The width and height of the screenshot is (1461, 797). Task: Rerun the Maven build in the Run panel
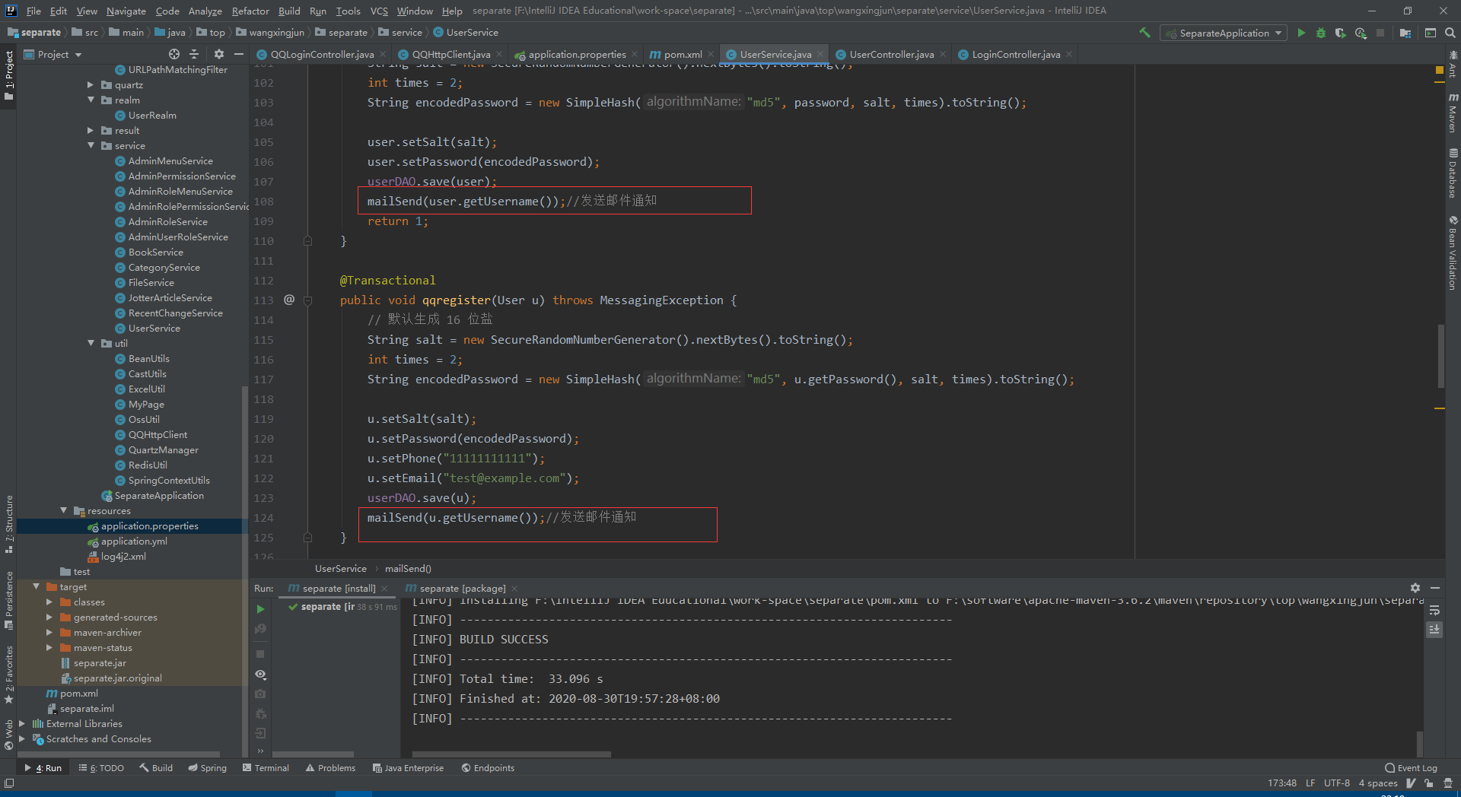[260, 609]
